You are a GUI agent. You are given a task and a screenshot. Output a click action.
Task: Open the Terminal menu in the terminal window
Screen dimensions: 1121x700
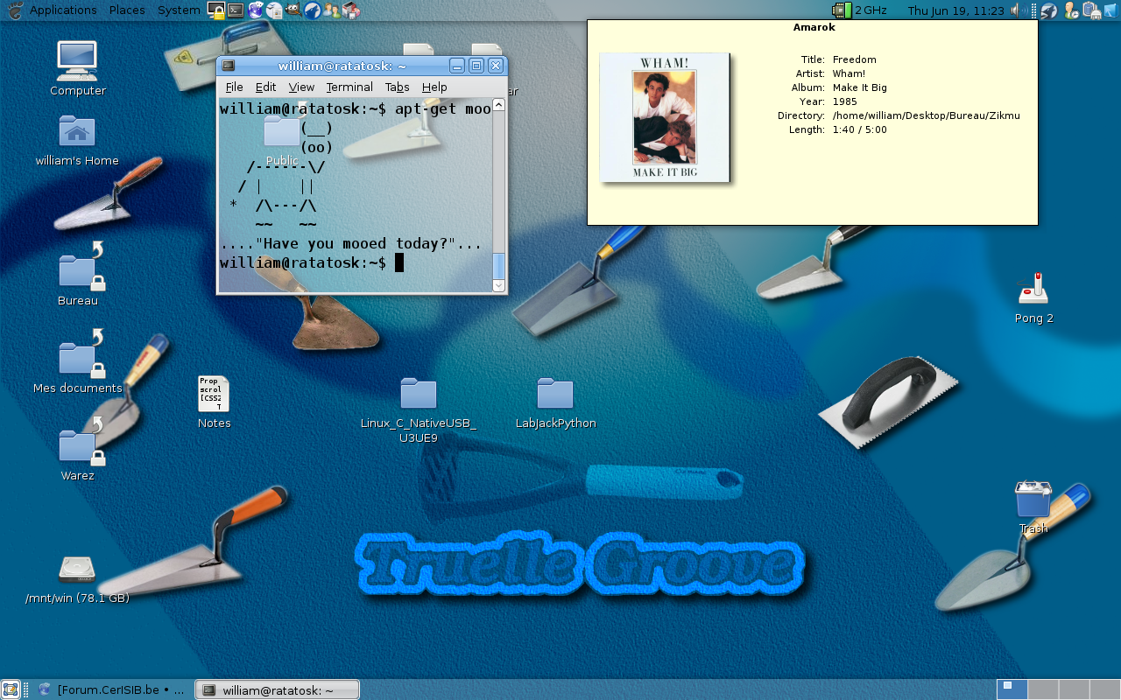[349, 87]
